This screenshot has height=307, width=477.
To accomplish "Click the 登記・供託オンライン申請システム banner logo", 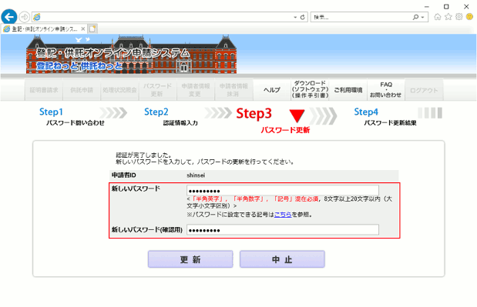I will point(131,54).
